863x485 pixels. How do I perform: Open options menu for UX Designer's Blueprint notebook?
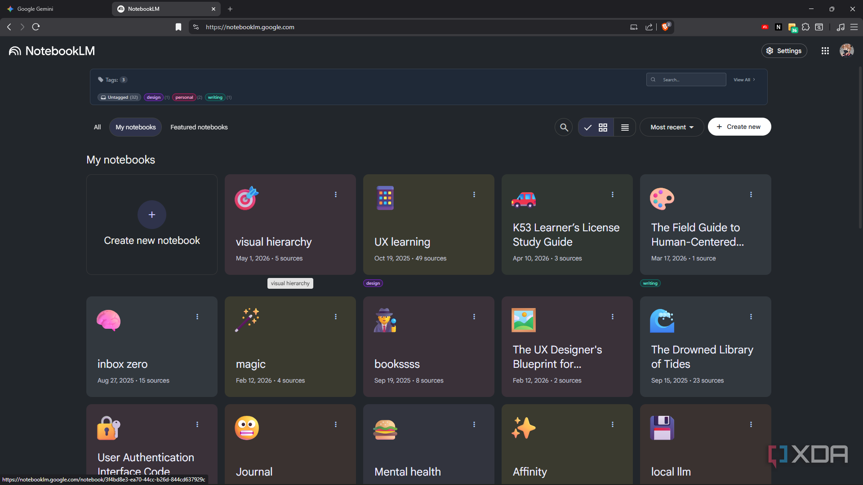click(613, 317)
